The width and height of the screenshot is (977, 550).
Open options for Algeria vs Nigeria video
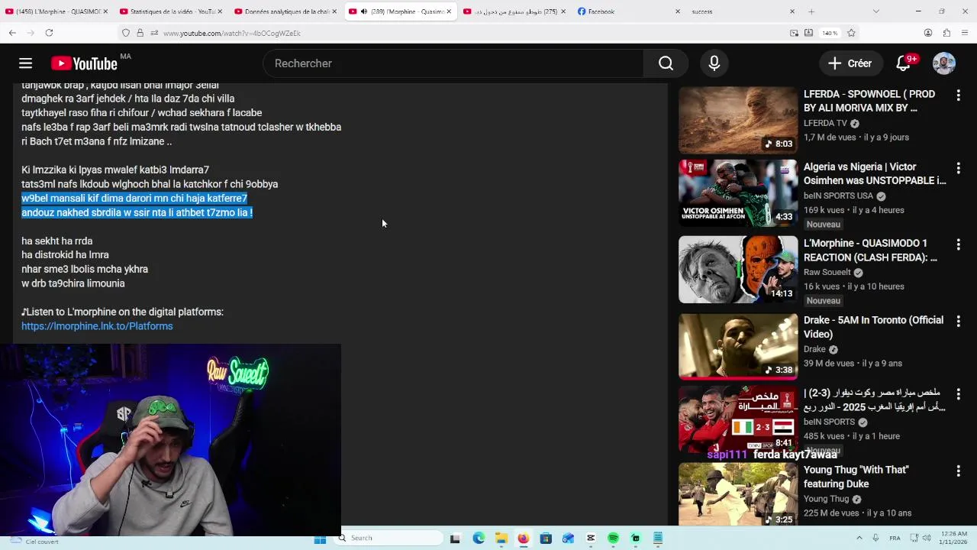[959, 167]
